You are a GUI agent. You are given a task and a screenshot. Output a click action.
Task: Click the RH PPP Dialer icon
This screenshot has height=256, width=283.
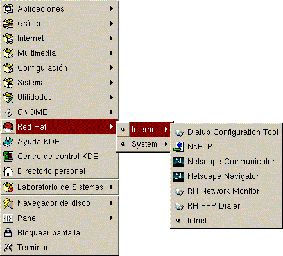[179, 207]
